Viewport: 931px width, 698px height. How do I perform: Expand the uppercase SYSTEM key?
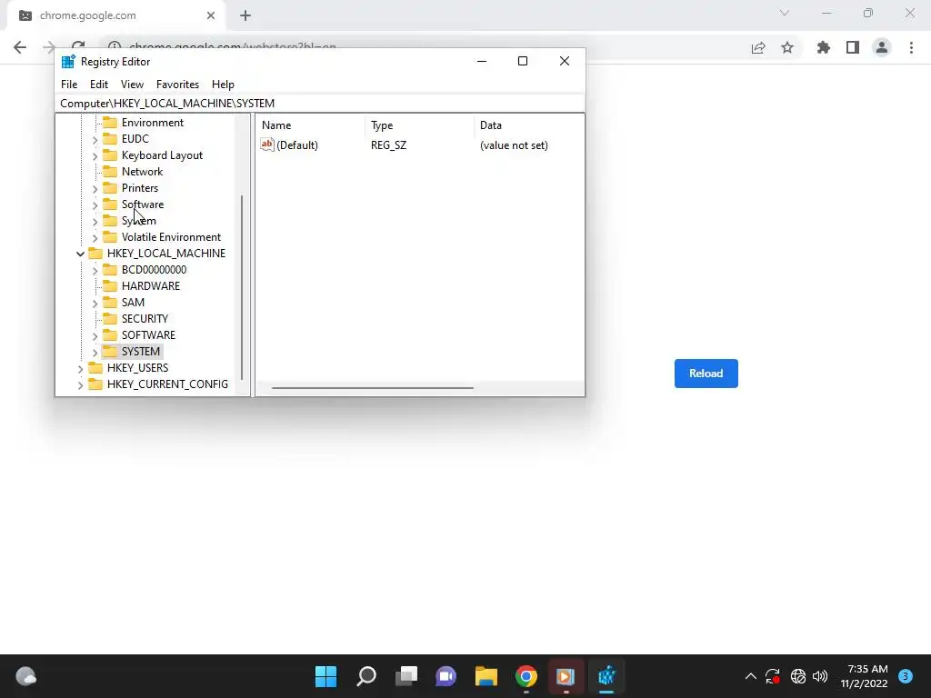click(x=95, y=353)
